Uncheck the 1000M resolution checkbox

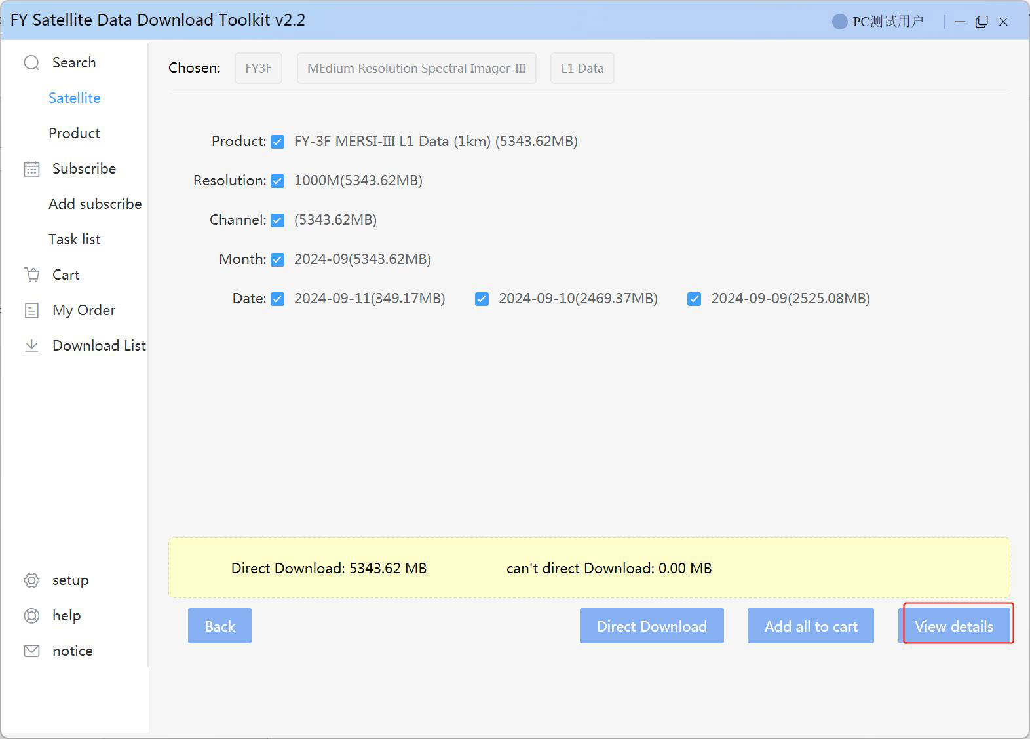coord(278,181)
